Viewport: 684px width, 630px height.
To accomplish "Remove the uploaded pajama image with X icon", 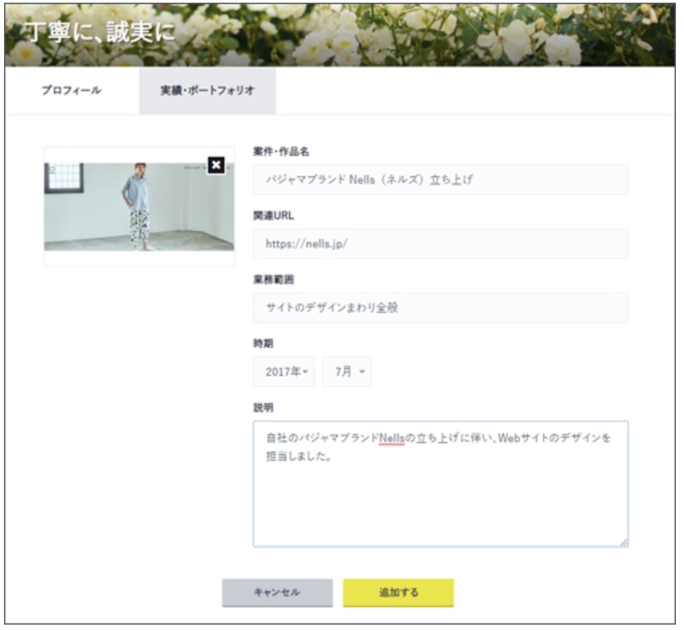I will click(216, 165).
